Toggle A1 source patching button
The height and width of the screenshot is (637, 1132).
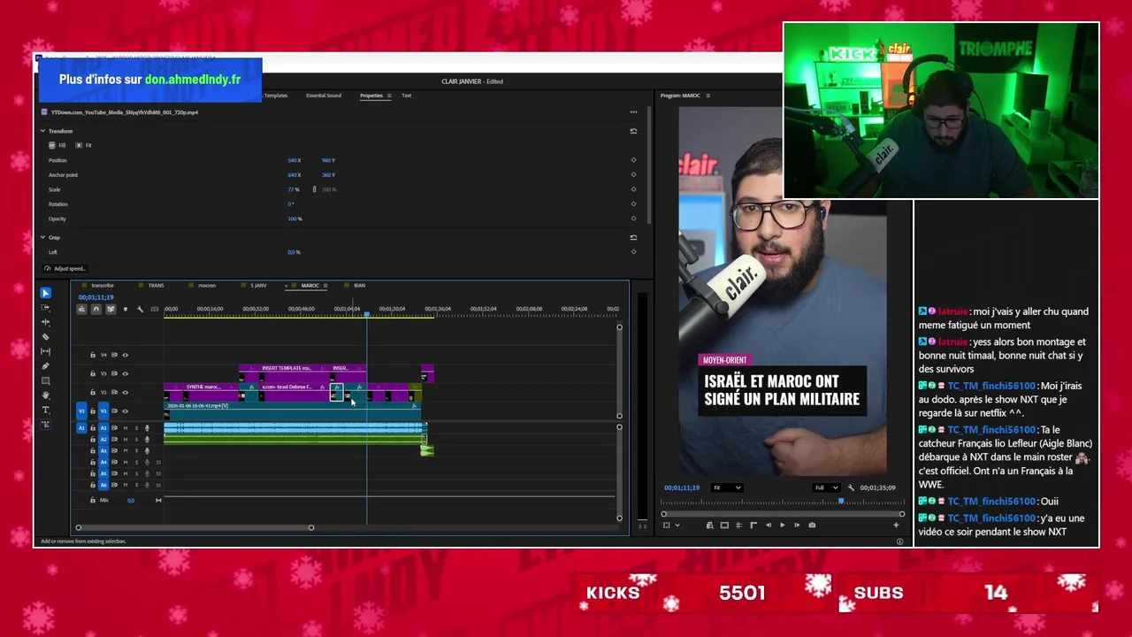(x=81, y=428)
